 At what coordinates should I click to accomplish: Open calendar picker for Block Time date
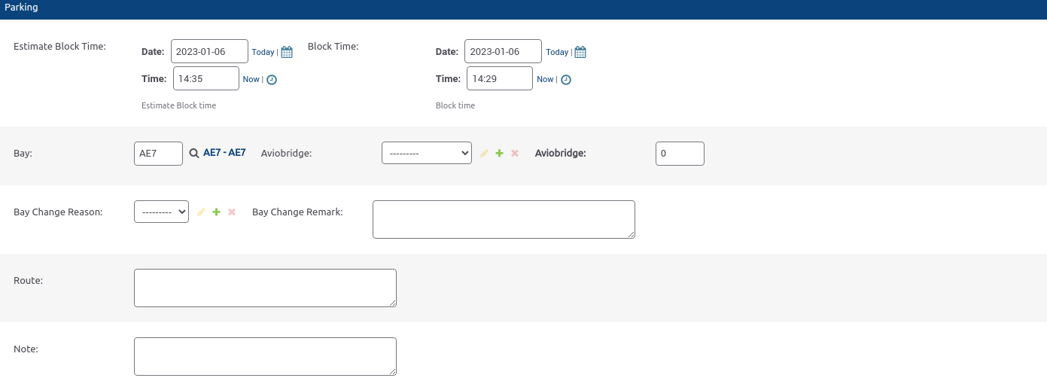click(580, 53)
